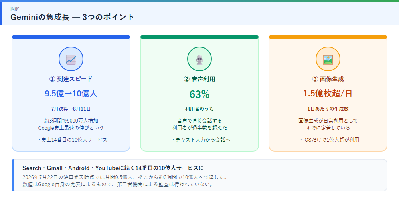Click '→ 史上14番目の10億人サービス'
399x199 pixels.
click(x=71, y=140)
